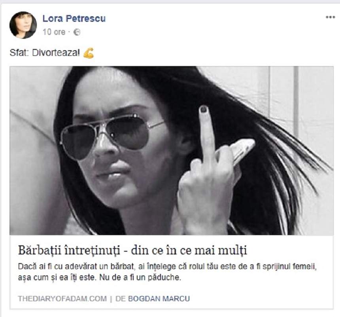Click the 'DE' label before the author name
Image resolution: width=340 pixels, height=317 pixels.
(120, 298)
